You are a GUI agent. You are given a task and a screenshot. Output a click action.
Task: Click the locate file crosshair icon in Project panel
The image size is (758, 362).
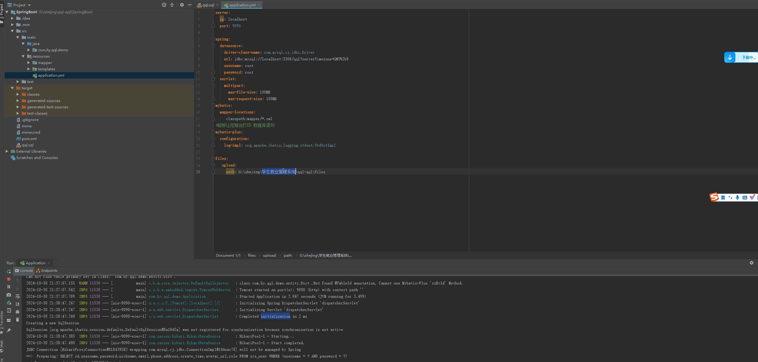click(x=164, y=5)
